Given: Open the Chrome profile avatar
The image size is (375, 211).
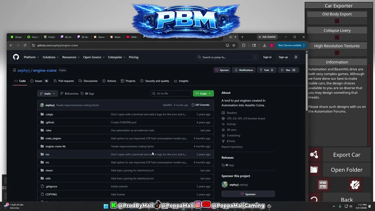Looking at the screenshot, I should pyautogui.click(x=272, y=45).
